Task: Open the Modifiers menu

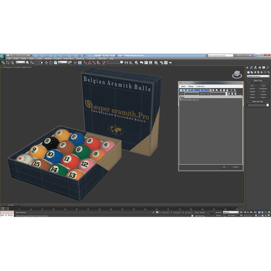Action: tap(48, 58)
